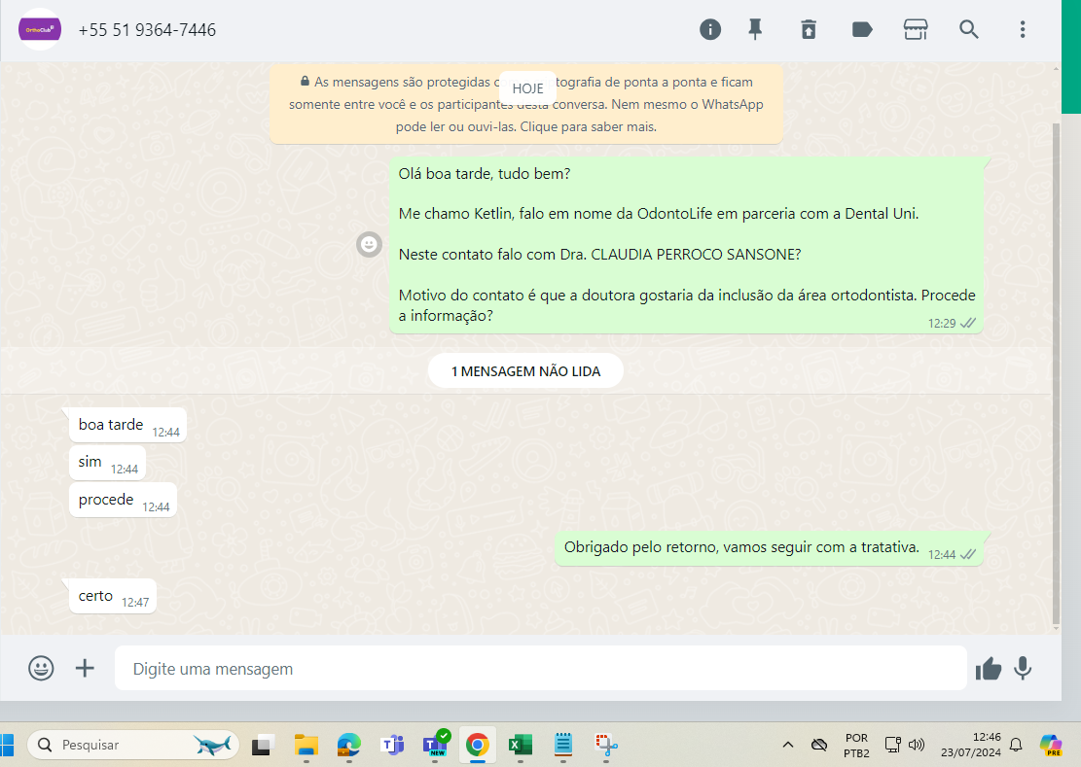Open attachments with the plus icon
Viewport: 1081px width, 767px height.
click(85, 668)
